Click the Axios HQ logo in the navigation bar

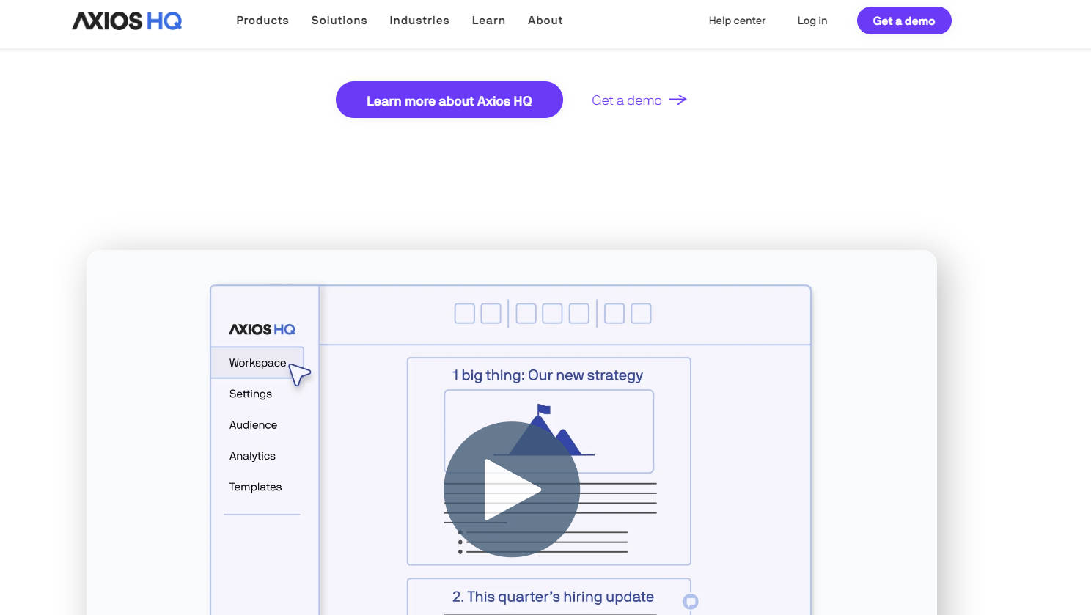[x=126, y=21]
